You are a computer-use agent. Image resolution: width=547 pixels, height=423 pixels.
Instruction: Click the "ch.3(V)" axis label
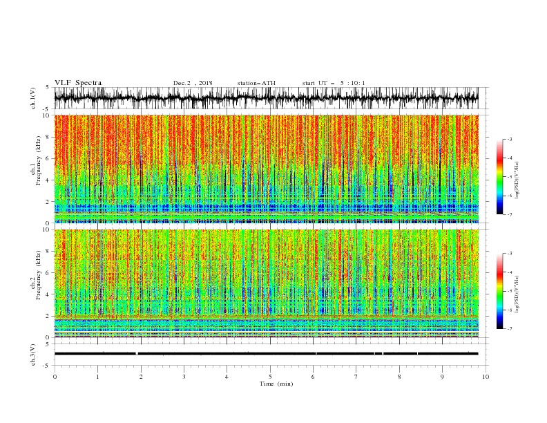point(33,355)
